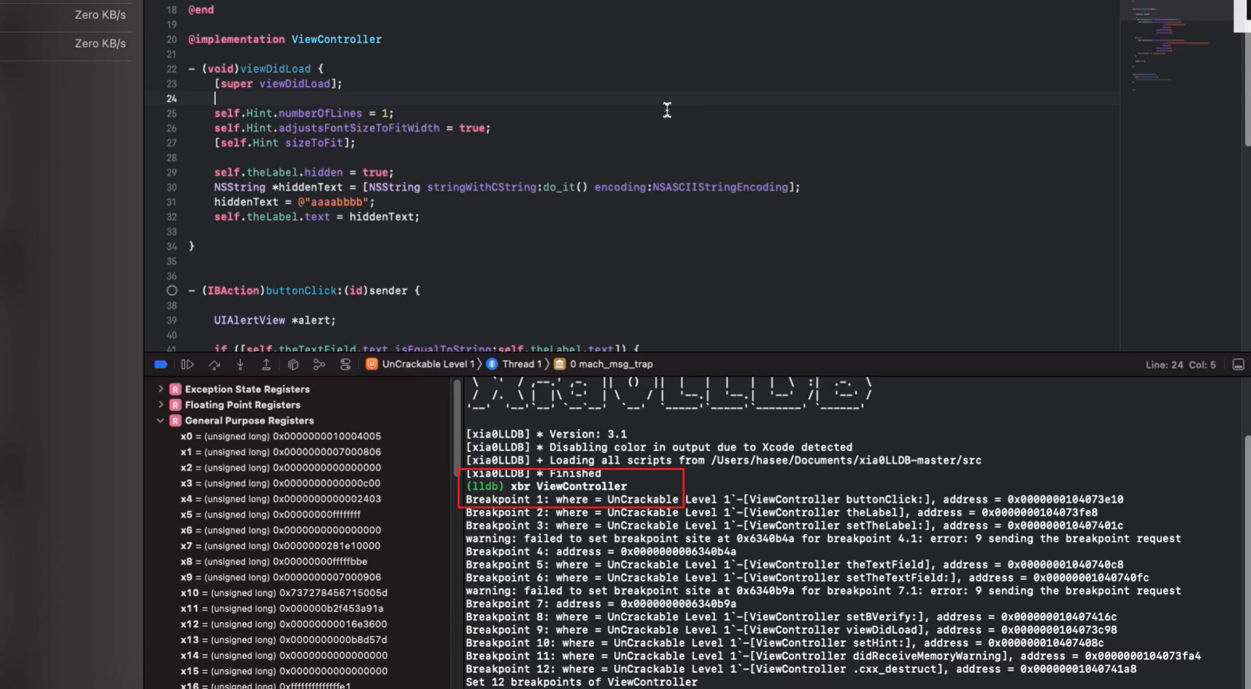This screenshot has width=1251, height=689.
Task: Click the upper Zero KB/s network readout
Action: (100, 14)
